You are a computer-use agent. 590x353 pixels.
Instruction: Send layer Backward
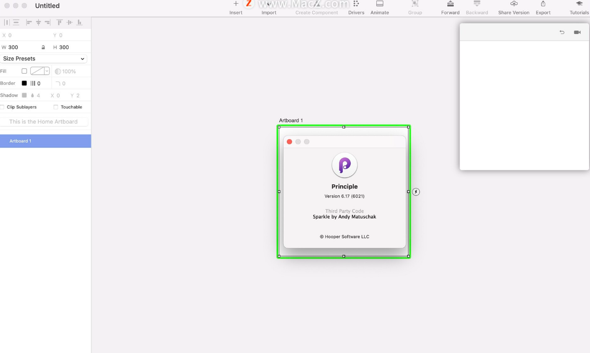coord(477,7)
